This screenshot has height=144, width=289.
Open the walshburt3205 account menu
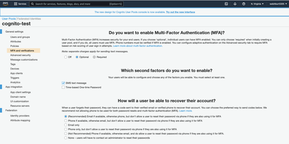click(x=278, y=4)
